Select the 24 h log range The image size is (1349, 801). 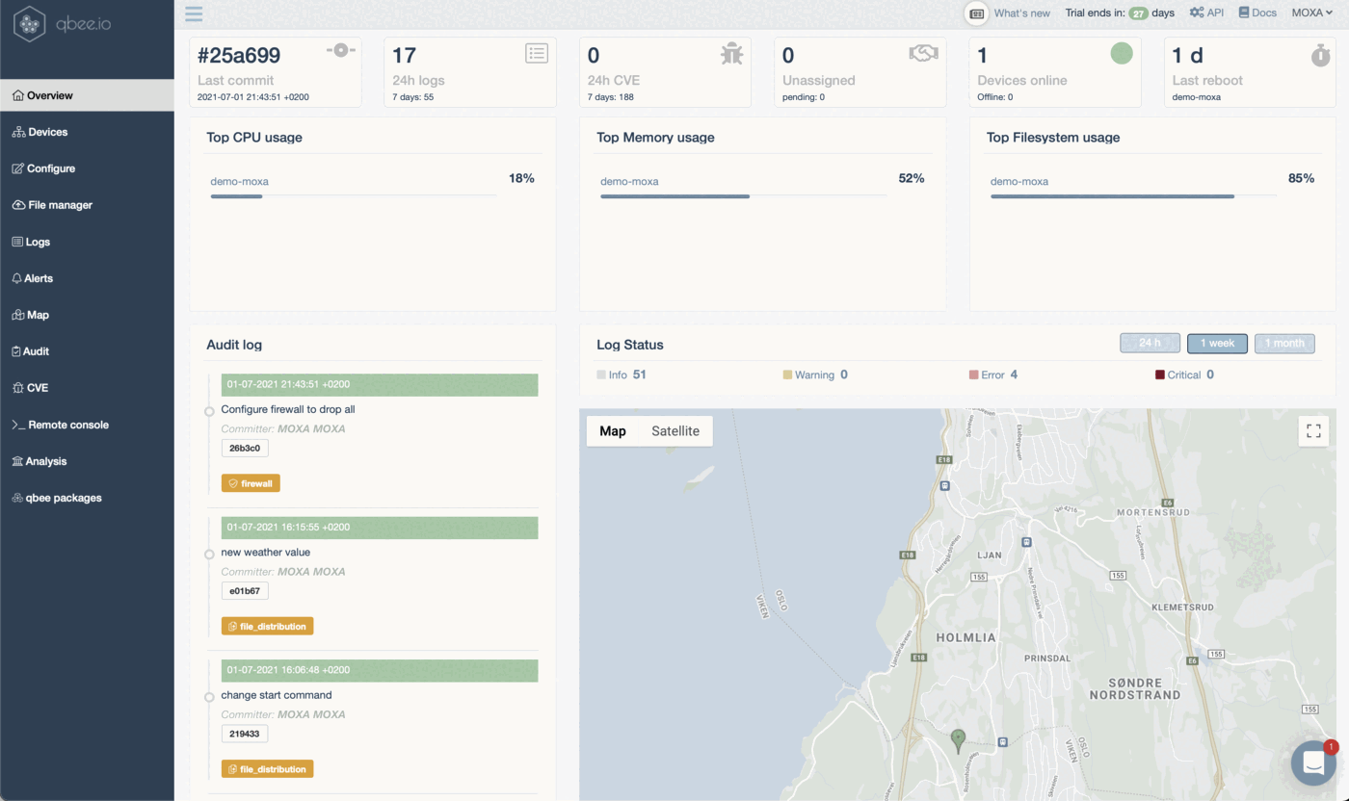click(1150, 344)
